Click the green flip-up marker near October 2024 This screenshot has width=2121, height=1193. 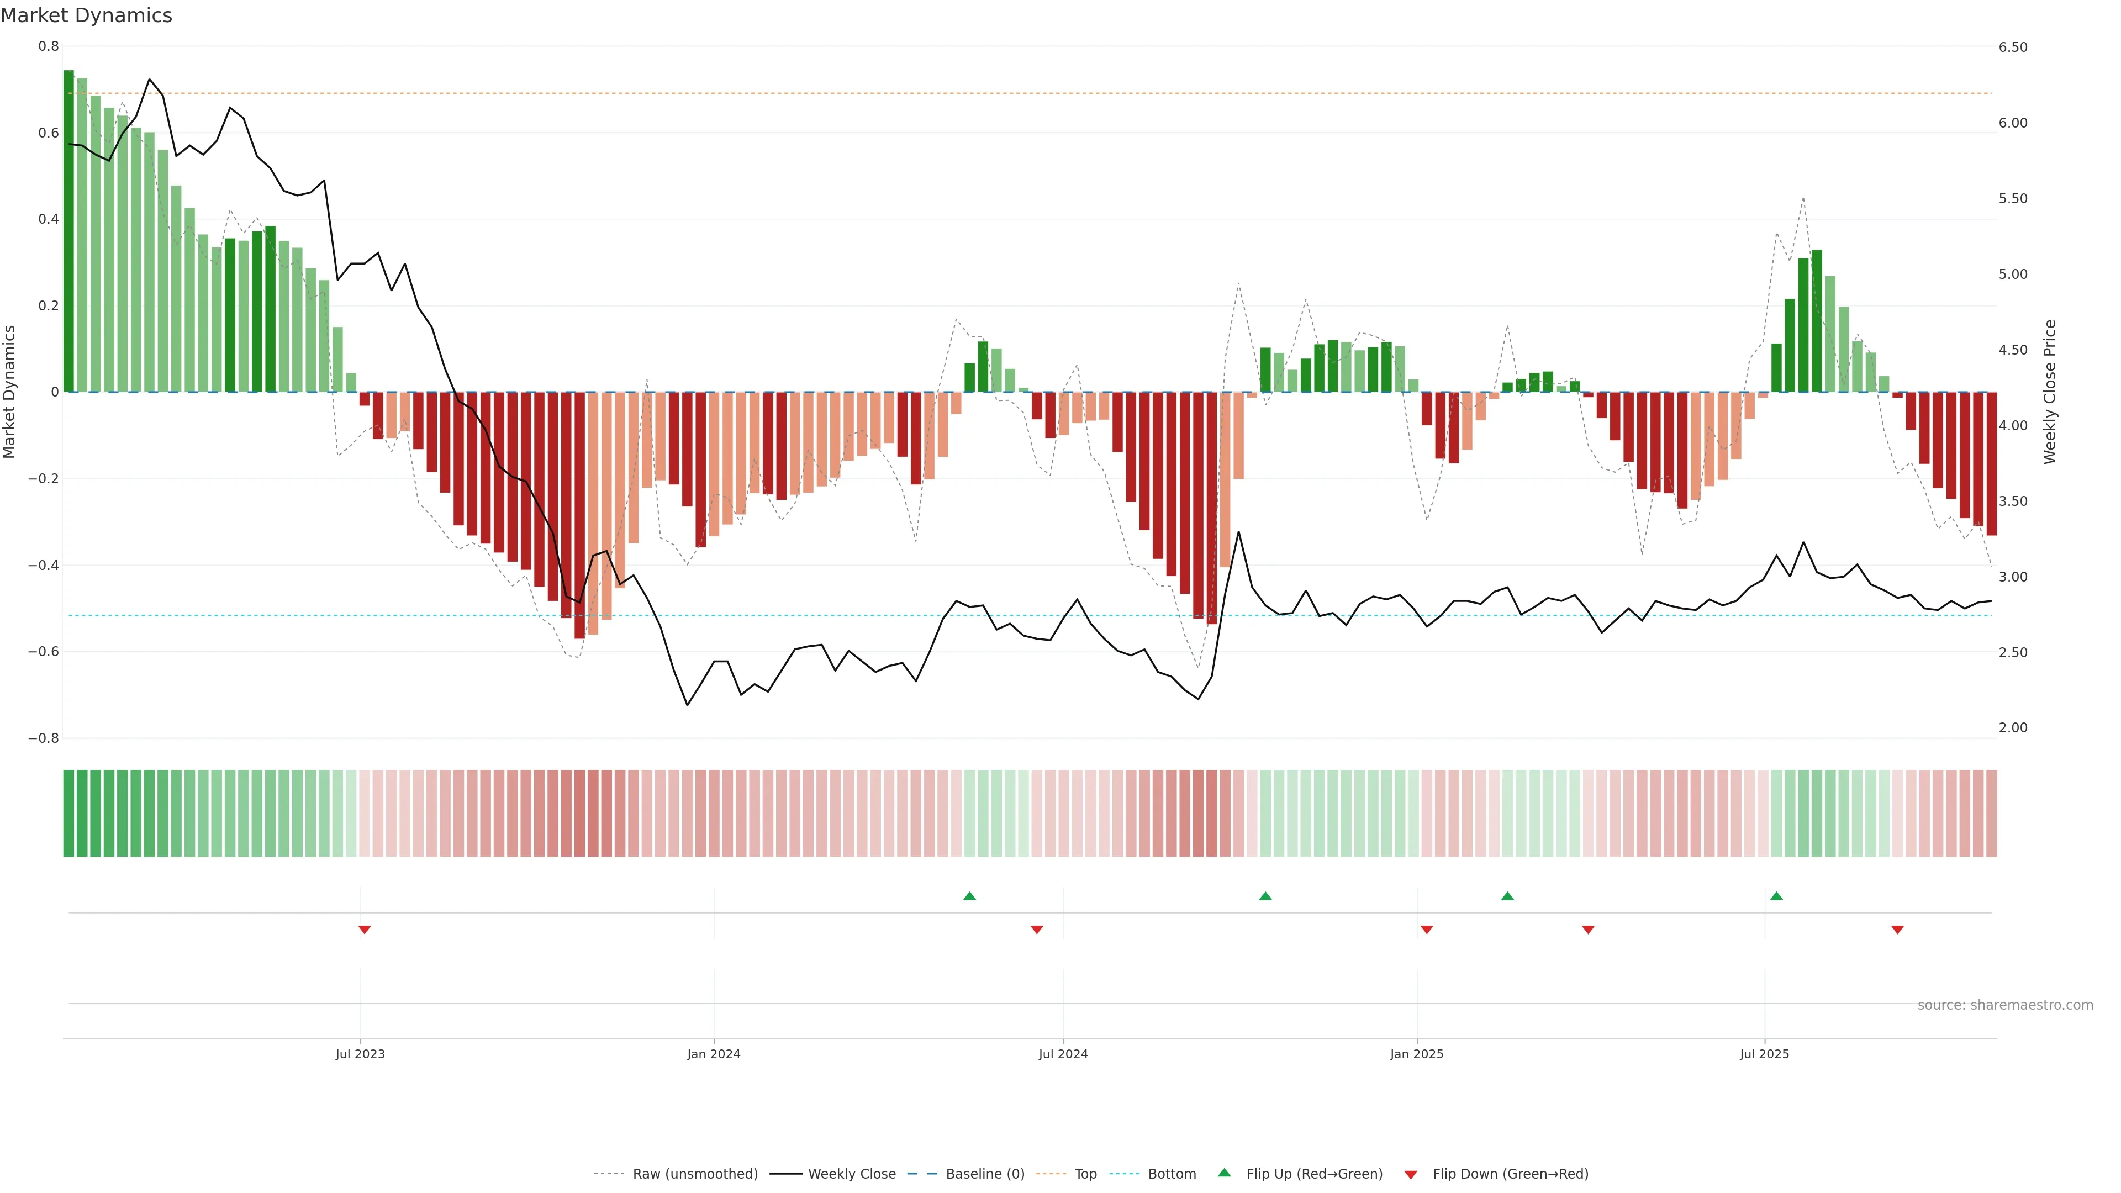[1265, 896]
